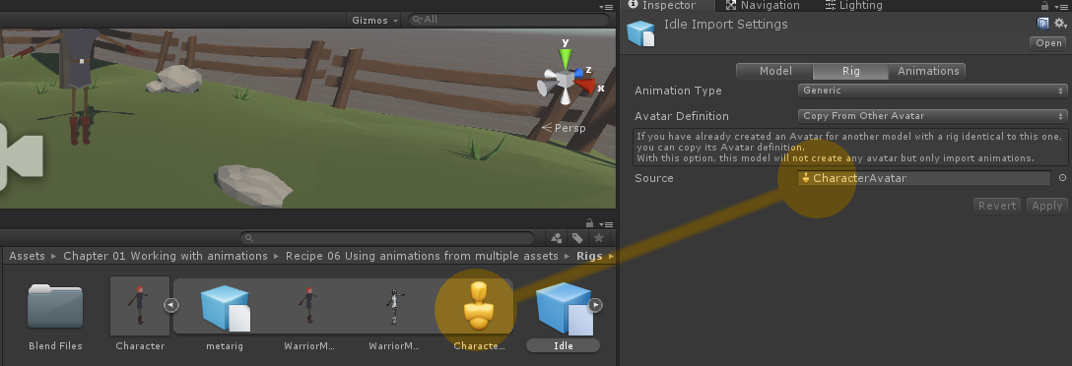Viewport: 1072px width, 366px height.
Task: Click the search by type filter icon
Action: click(x=557, y=238)
